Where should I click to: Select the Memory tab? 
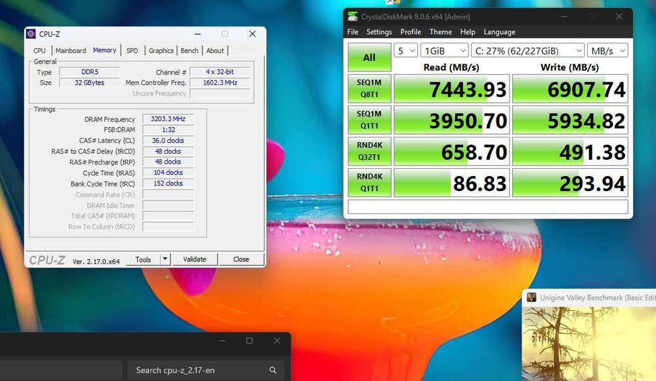pyautogui.click(x=104, y=50)
